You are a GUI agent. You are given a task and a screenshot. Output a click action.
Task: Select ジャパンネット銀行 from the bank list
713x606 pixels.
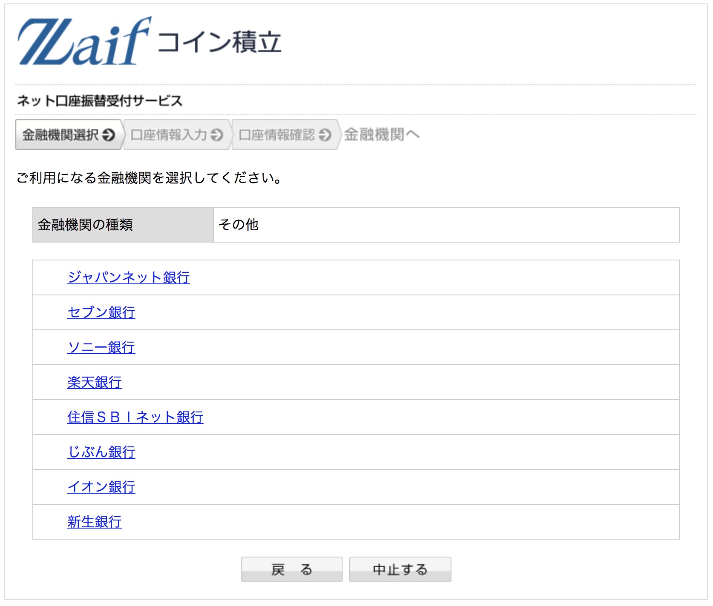pos(129,277)
